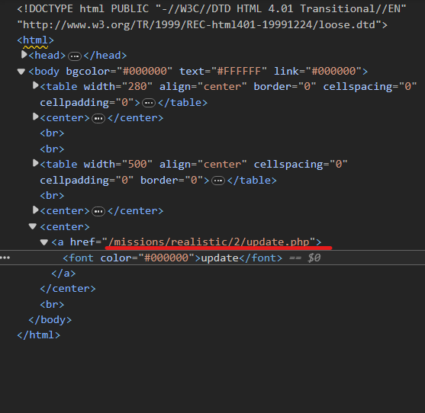Select the closing </body> tag
The image size is (425, 413).
click(50, 320)
